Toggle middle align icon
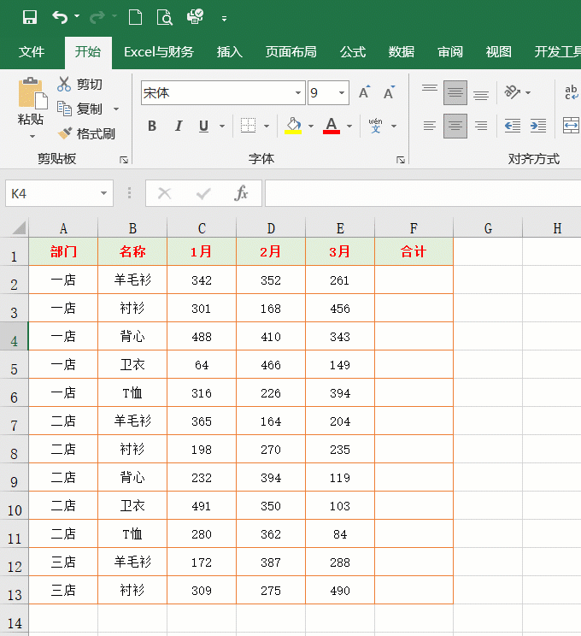The width and height of the screenshot is (581, 636). pos(455,92)
